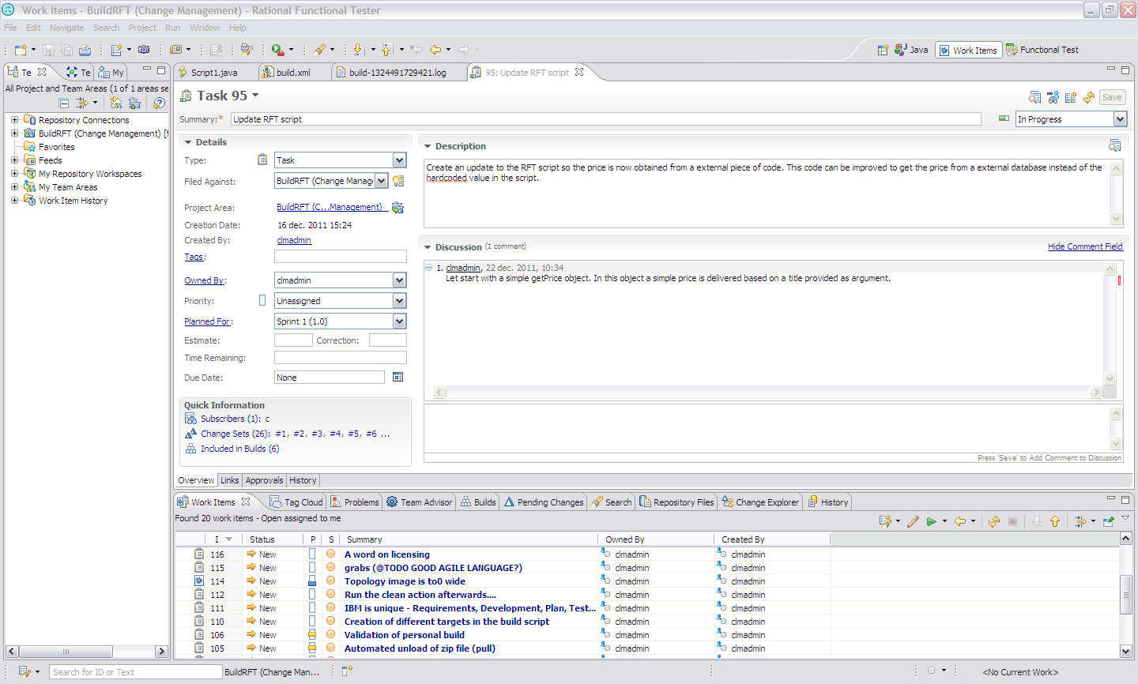1138x684 pixels.
Task: Open the Planned For dropdown showing Sprint 1
Action: pyautogui.click(x=399, y=321)
